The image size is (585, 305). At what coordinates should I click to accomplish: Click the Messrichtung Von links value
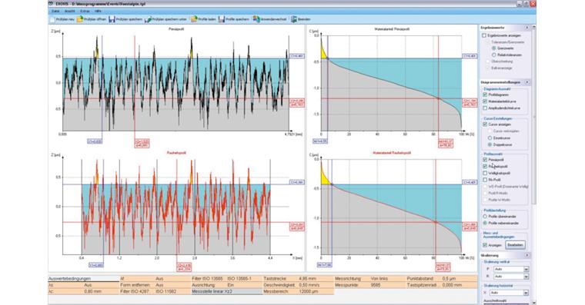pyautogui.click(x=379, y=279)
